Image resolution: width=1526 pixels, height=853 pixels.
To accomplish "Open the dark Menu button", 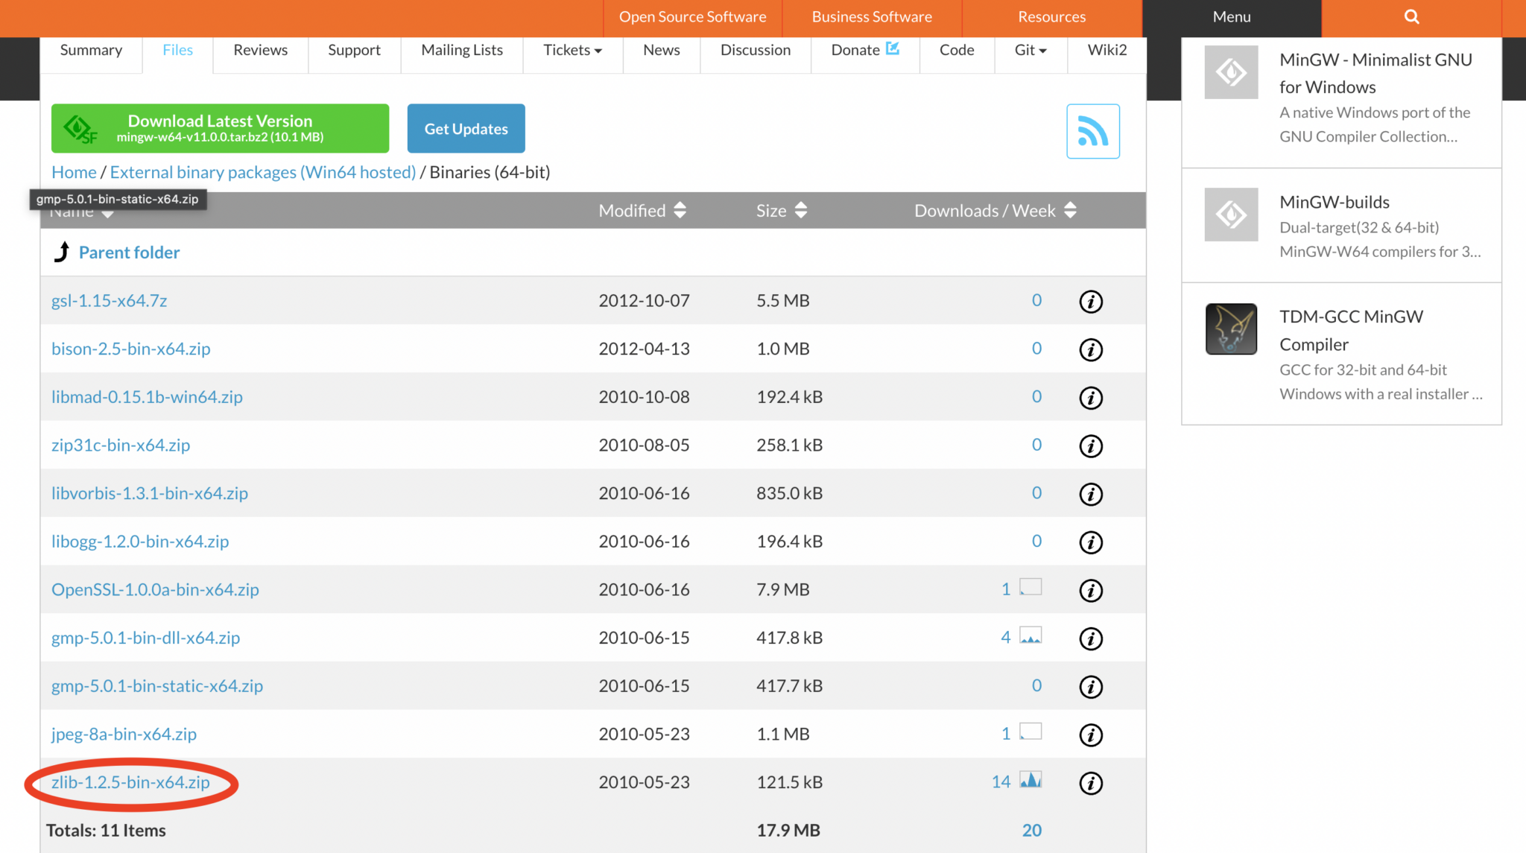I will tap(1232, 16).
